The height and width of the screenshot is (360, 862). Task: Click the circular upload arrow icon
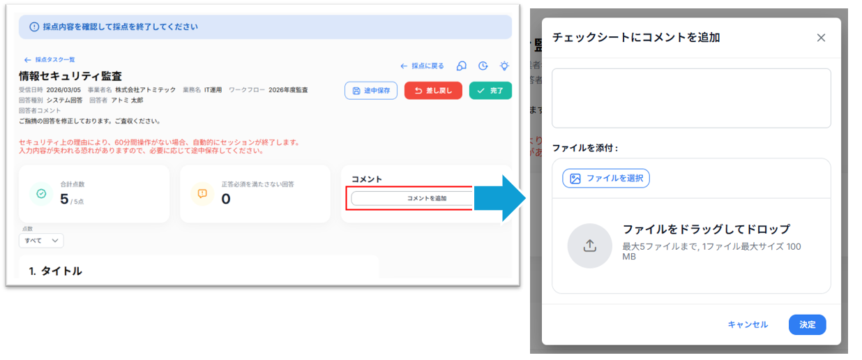pyautogui.click(x=589, y=246)
